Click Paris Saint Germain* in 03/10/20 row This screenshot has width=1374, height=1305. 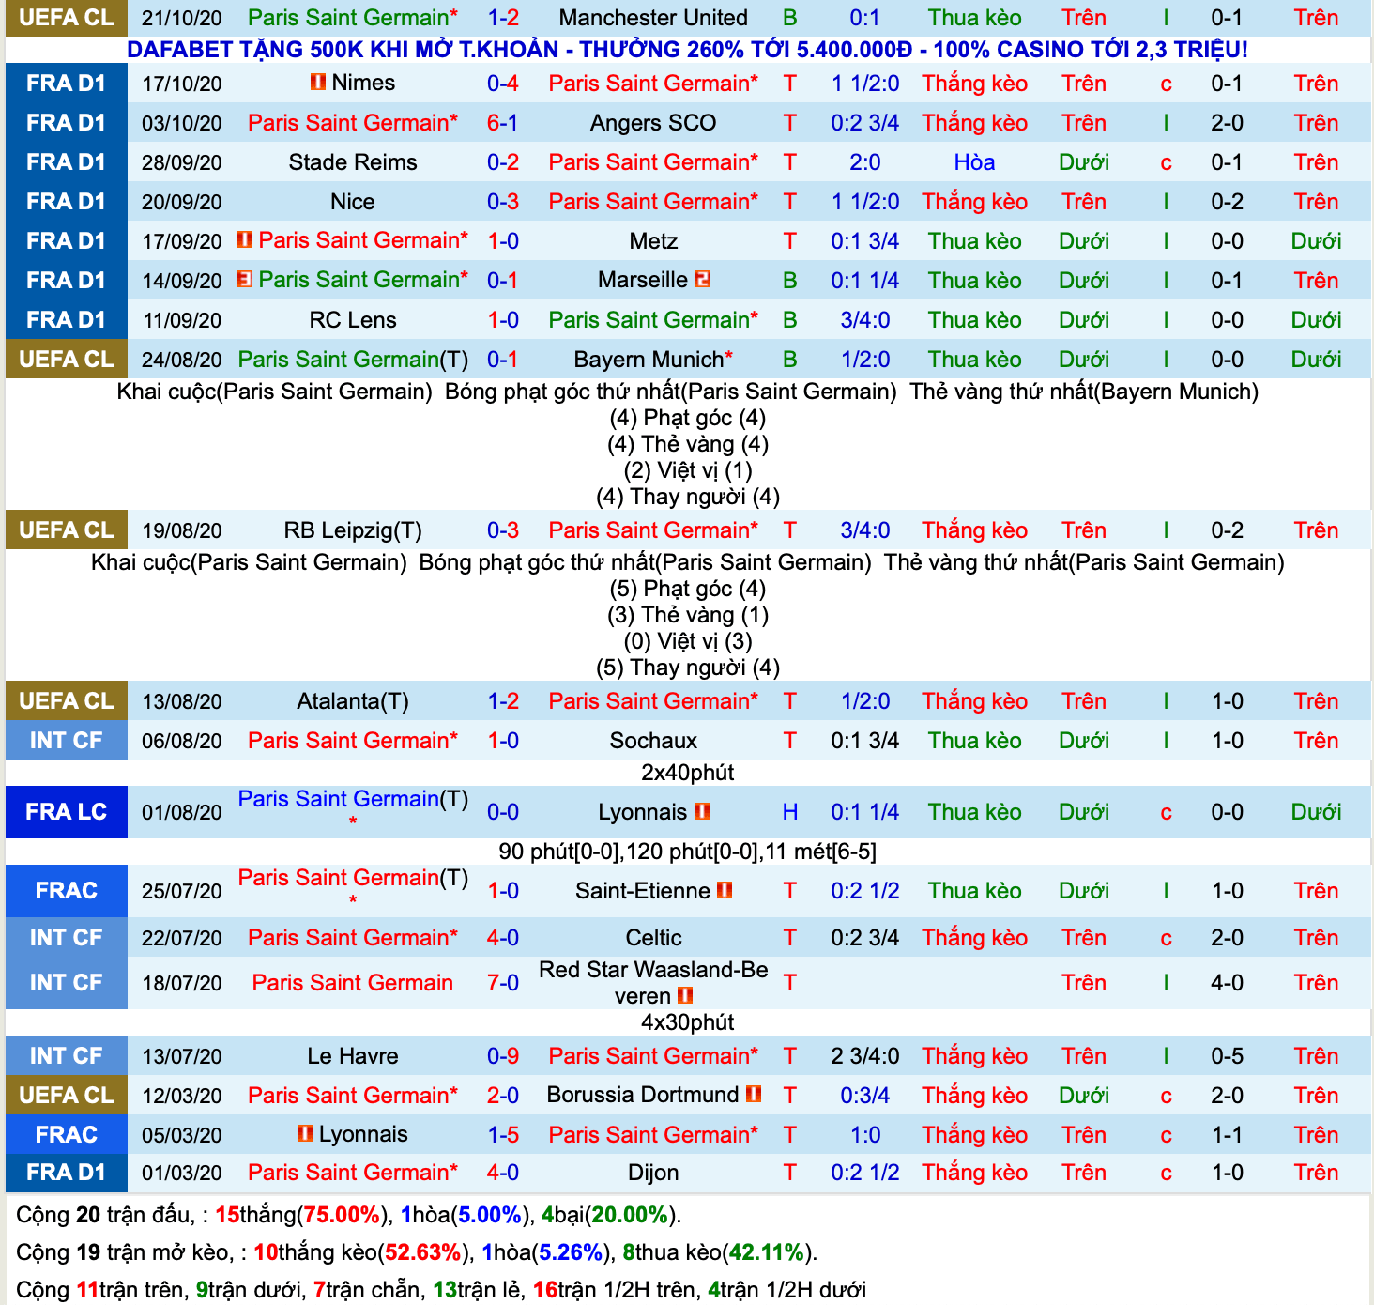tap(353, 123)
